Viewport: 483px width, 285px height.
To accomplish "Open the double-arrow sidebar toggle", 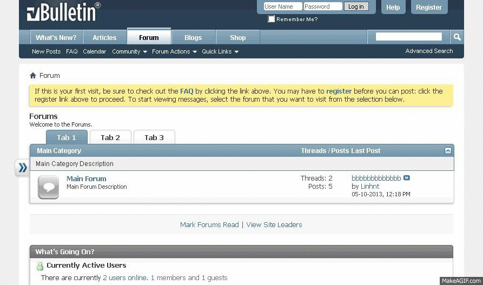I will pos(22,168).
